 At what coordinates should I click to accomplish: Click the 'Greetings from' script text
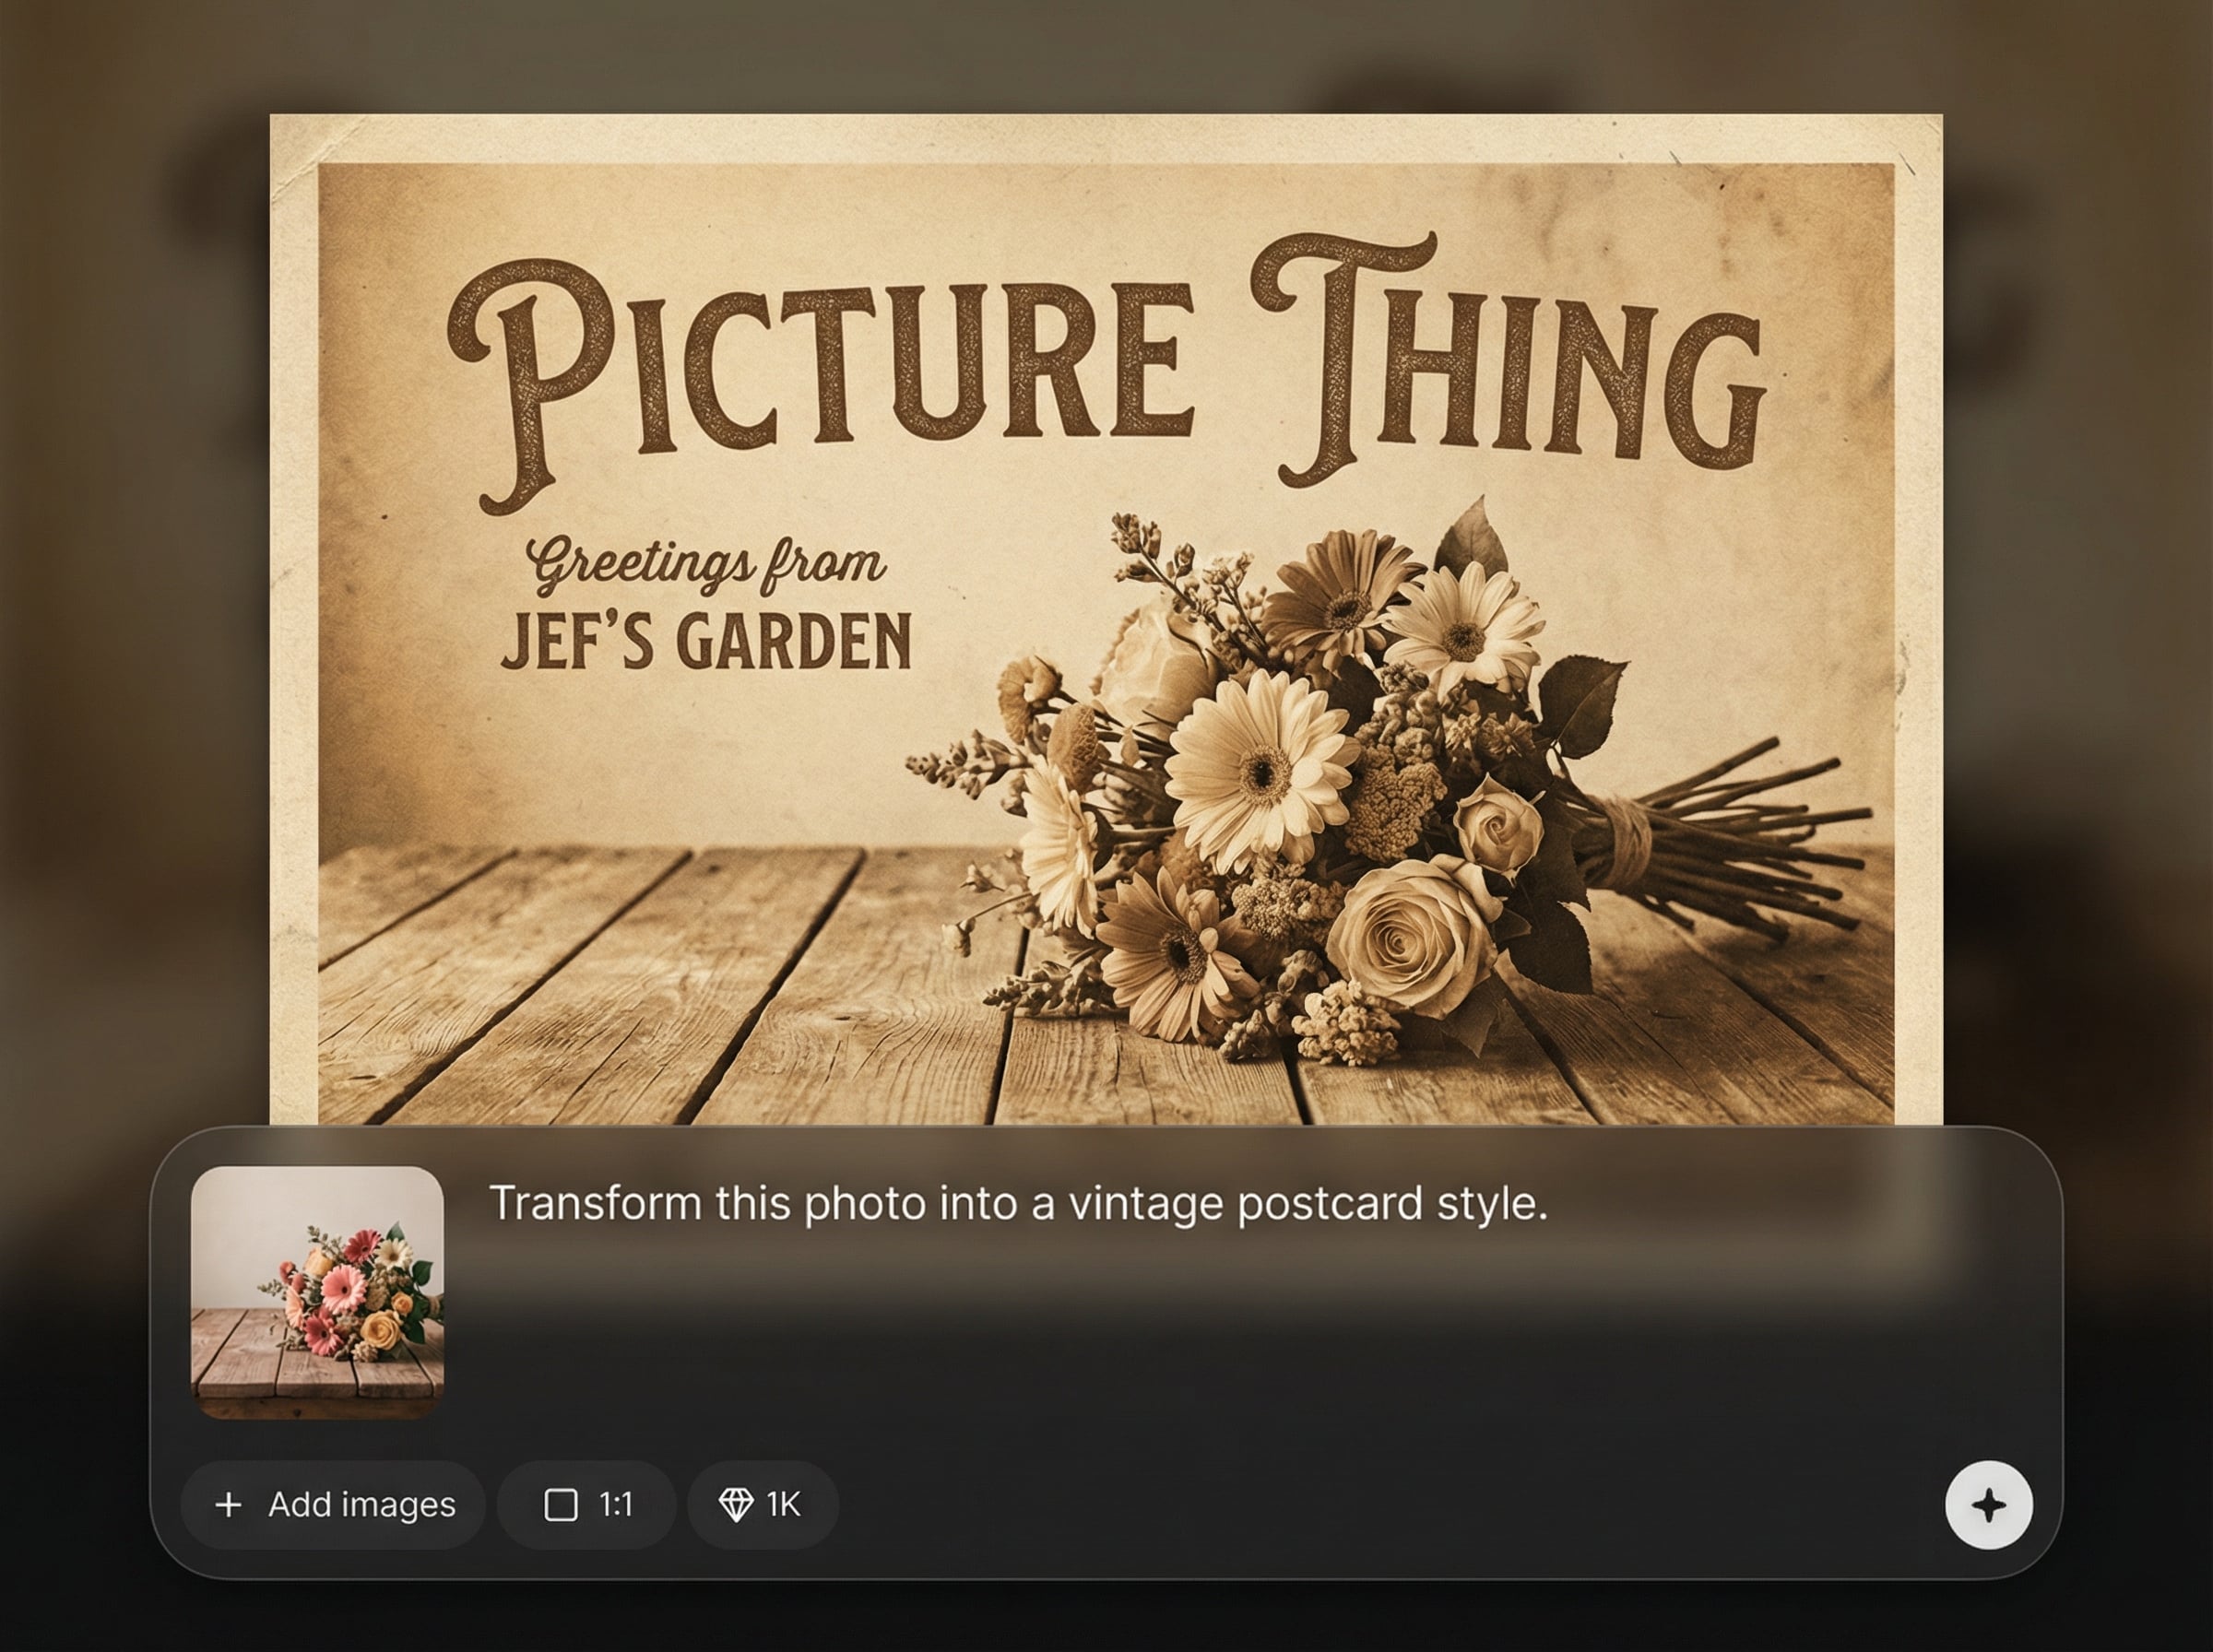(706, 565)
